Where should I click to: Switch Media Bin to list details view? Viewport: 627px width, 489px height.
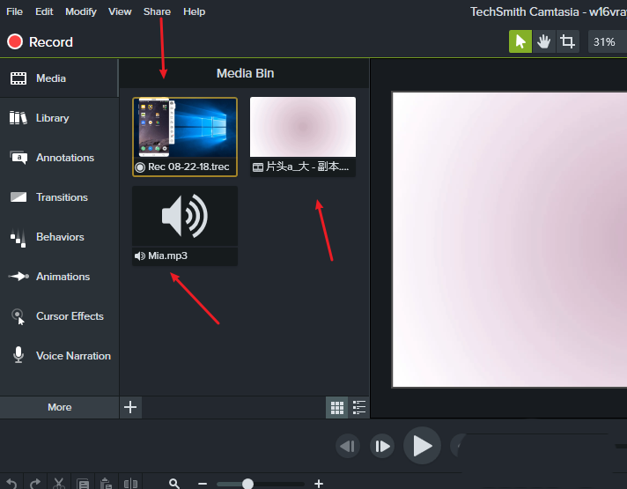point(358,407)
